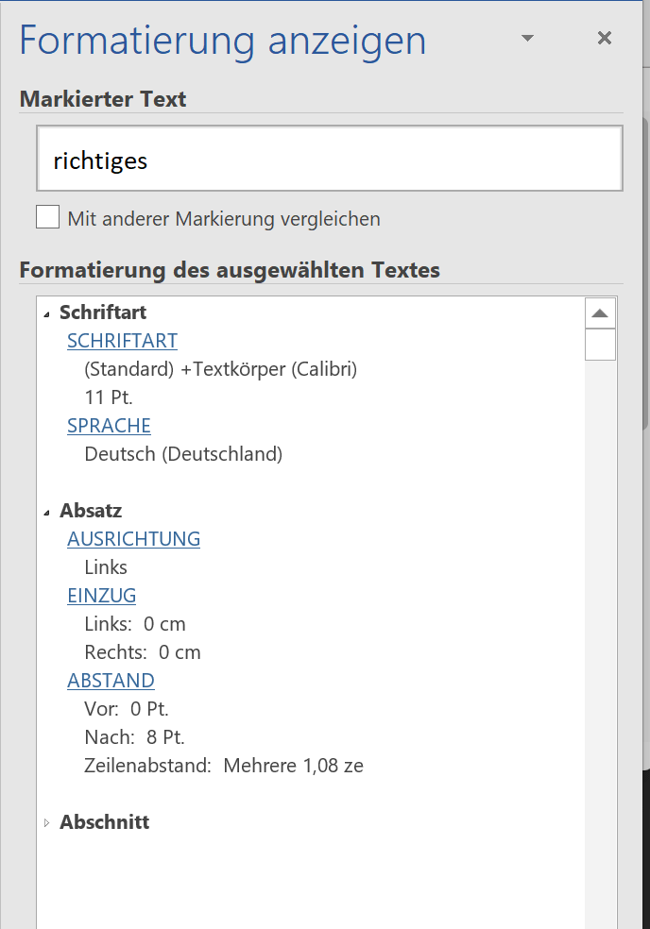Screen dimensions: 650x929
Task: Enable Mit anderer Markierung vergleichen checkbox
Action: pos(47,217)
